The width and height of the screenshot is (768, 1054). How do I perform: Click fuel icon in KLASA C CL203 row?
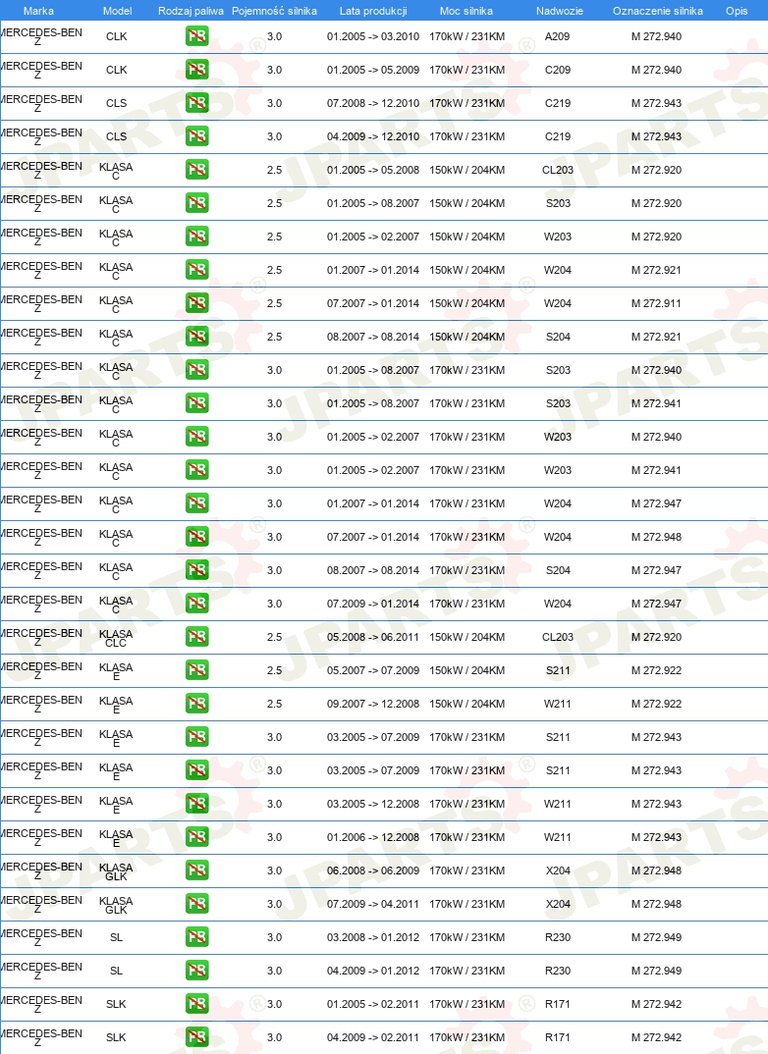(197, 170)
